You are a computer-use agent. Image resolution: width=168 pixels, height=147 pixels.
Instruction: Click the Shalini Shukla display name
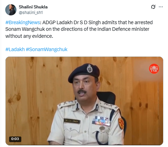[33, 7]
